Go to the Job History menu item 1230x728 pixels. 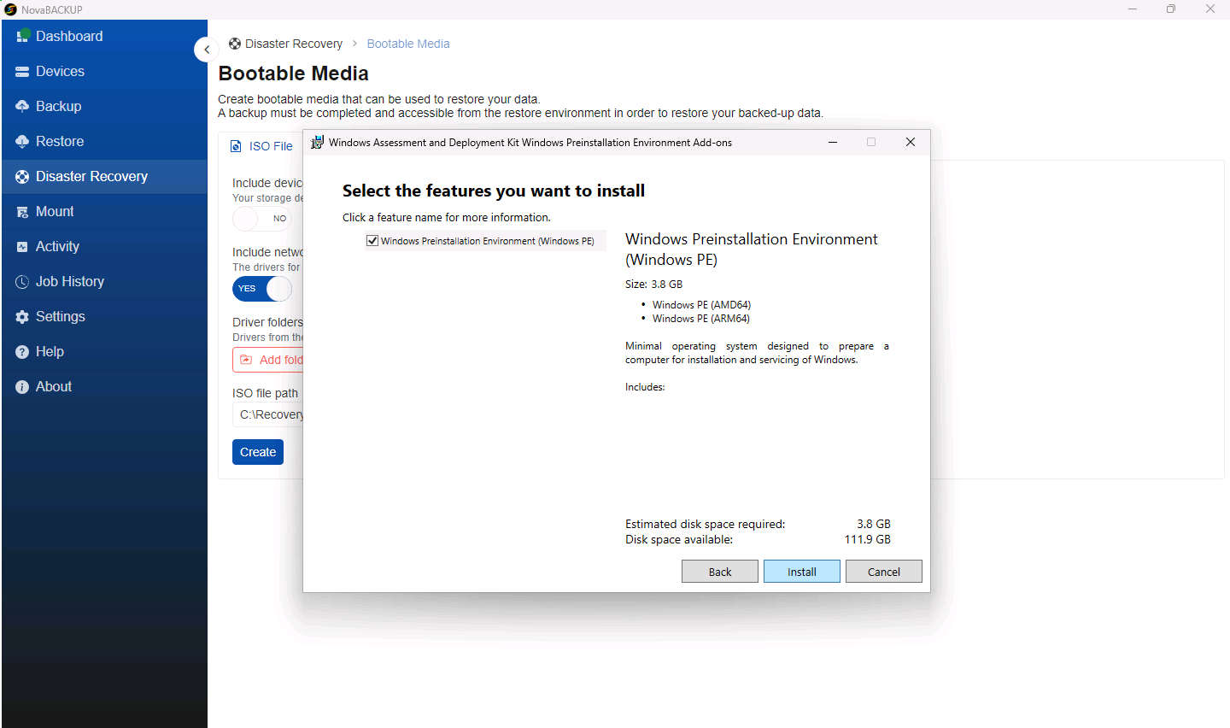[104, 282]
